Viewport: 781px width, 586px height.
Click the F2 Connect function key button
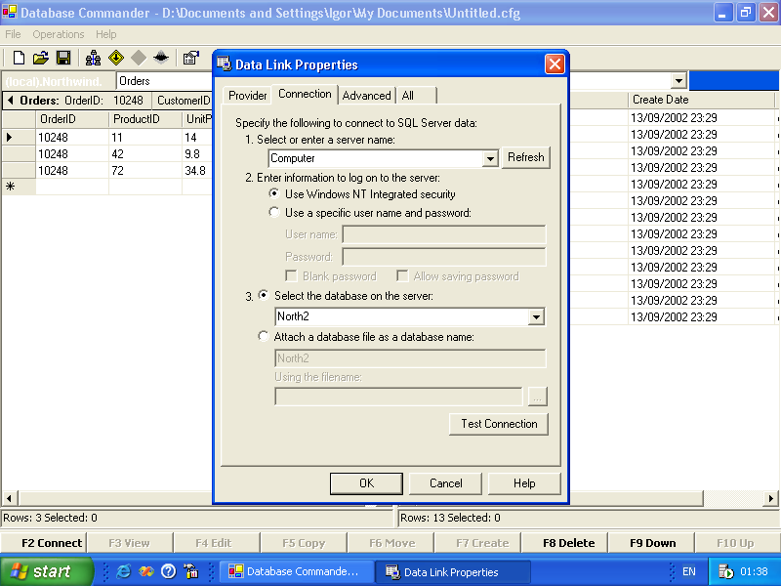pos(43,543)
